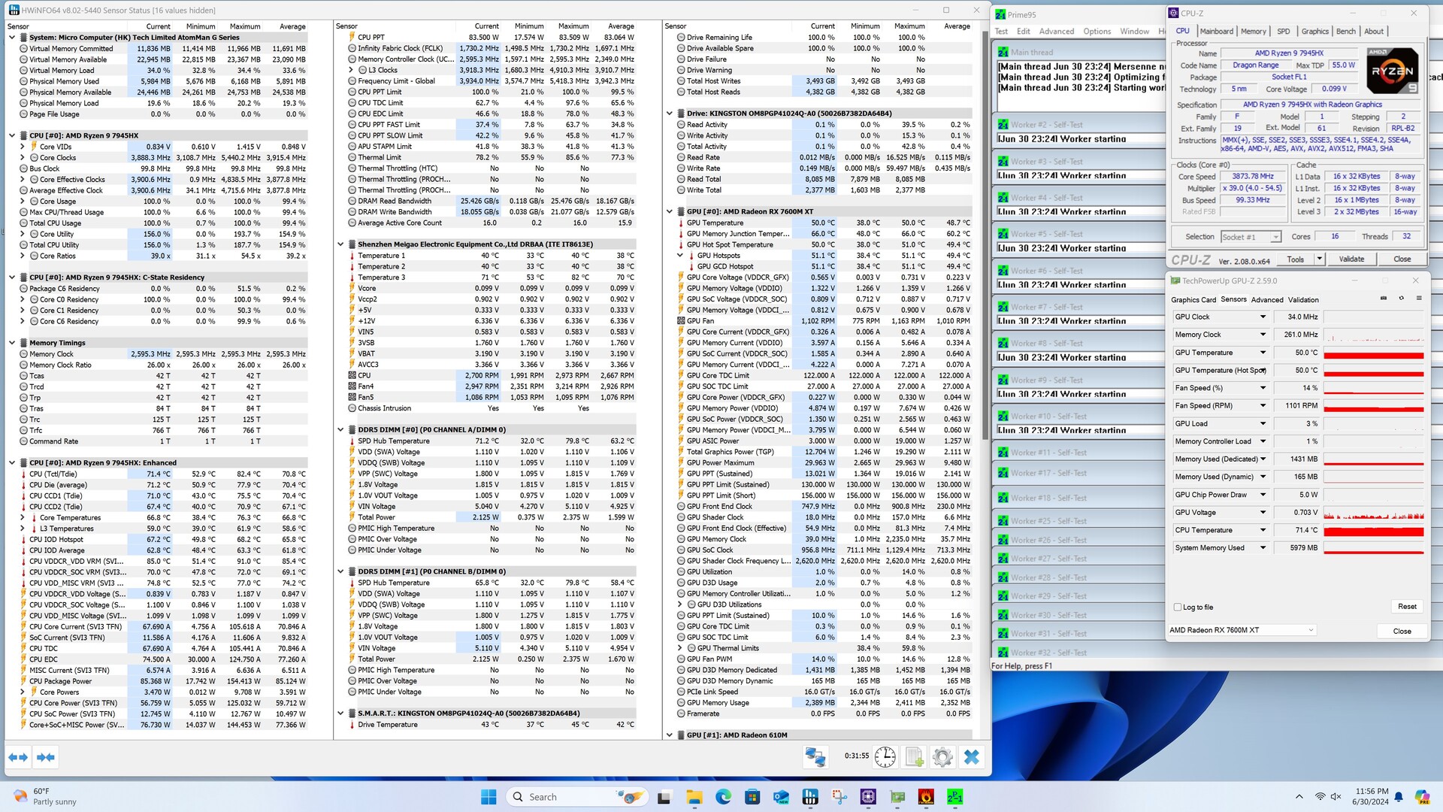
Task: Open the AMD Radeon RX 7600M XT selector
Action: click(x=1242, y=630)
